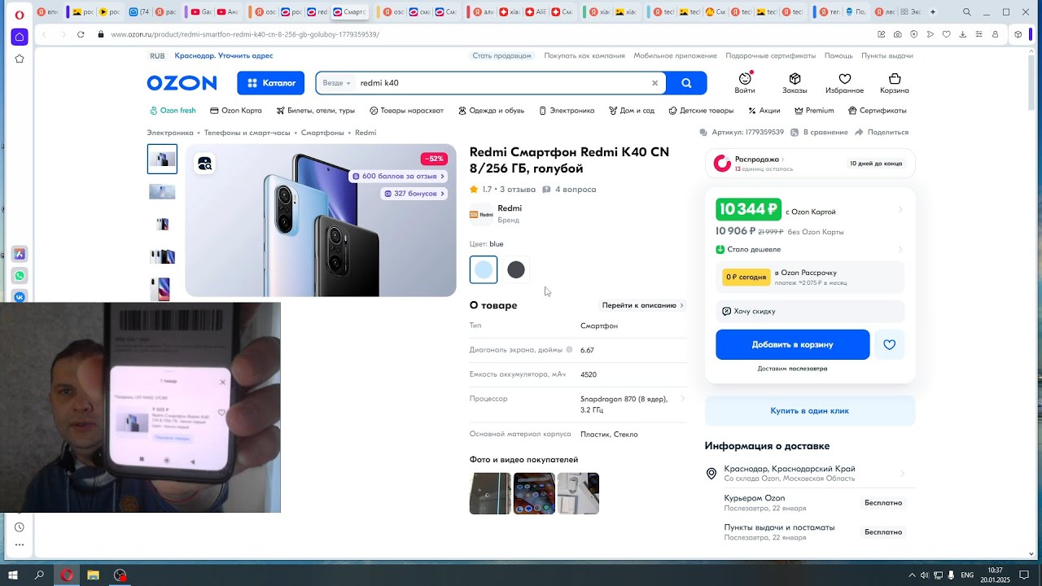Click the Смартфоны breadcrumb
Viewport: 1042px width, 586px height.
322,133
